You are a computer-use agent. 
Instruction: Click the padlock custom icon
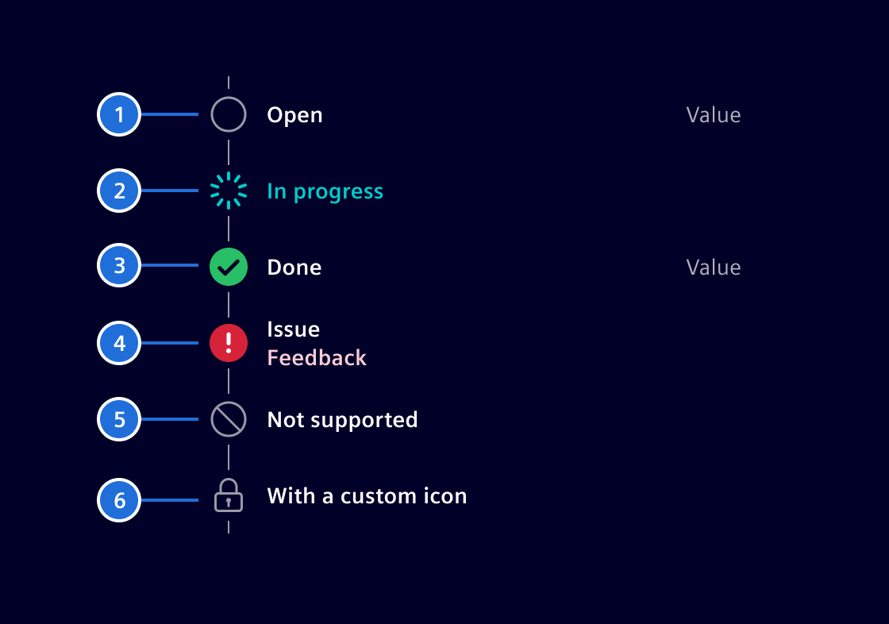point(229,496)
